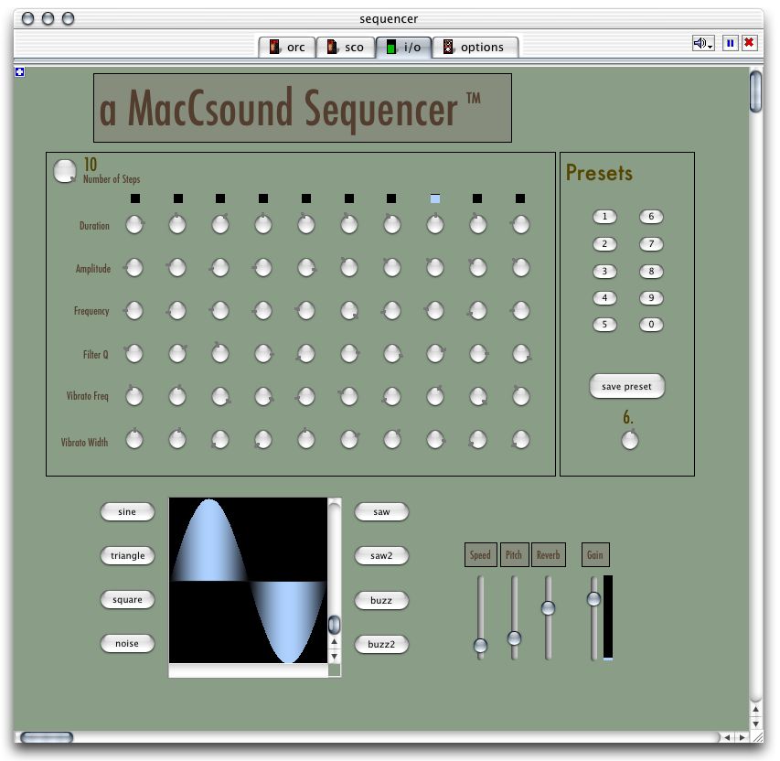
Task: Click the Vibrato Freq knob for step three
Action: click(x=220, y=397)
